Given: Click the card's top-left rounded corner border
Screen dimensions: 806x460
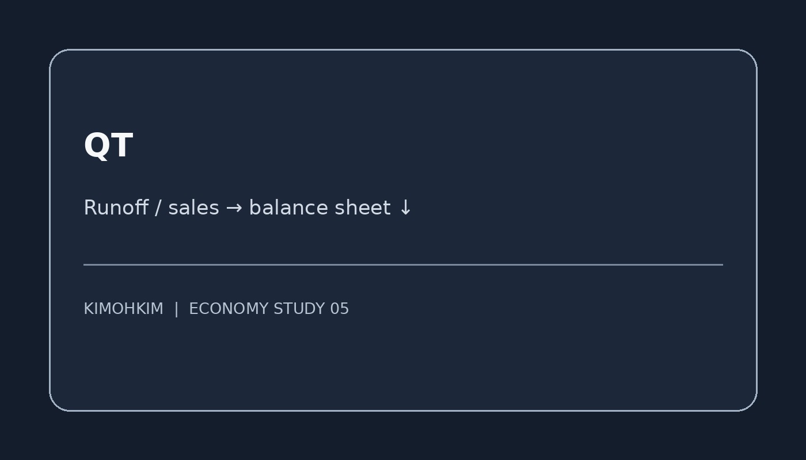Looking at the screenshot, I should tap(56, 56).
